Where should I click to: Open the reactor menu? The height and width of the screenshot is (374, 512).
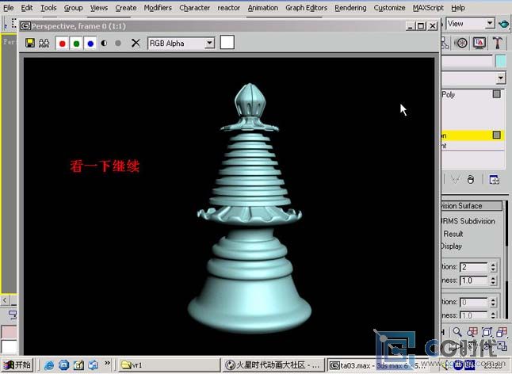pos(228,8)
